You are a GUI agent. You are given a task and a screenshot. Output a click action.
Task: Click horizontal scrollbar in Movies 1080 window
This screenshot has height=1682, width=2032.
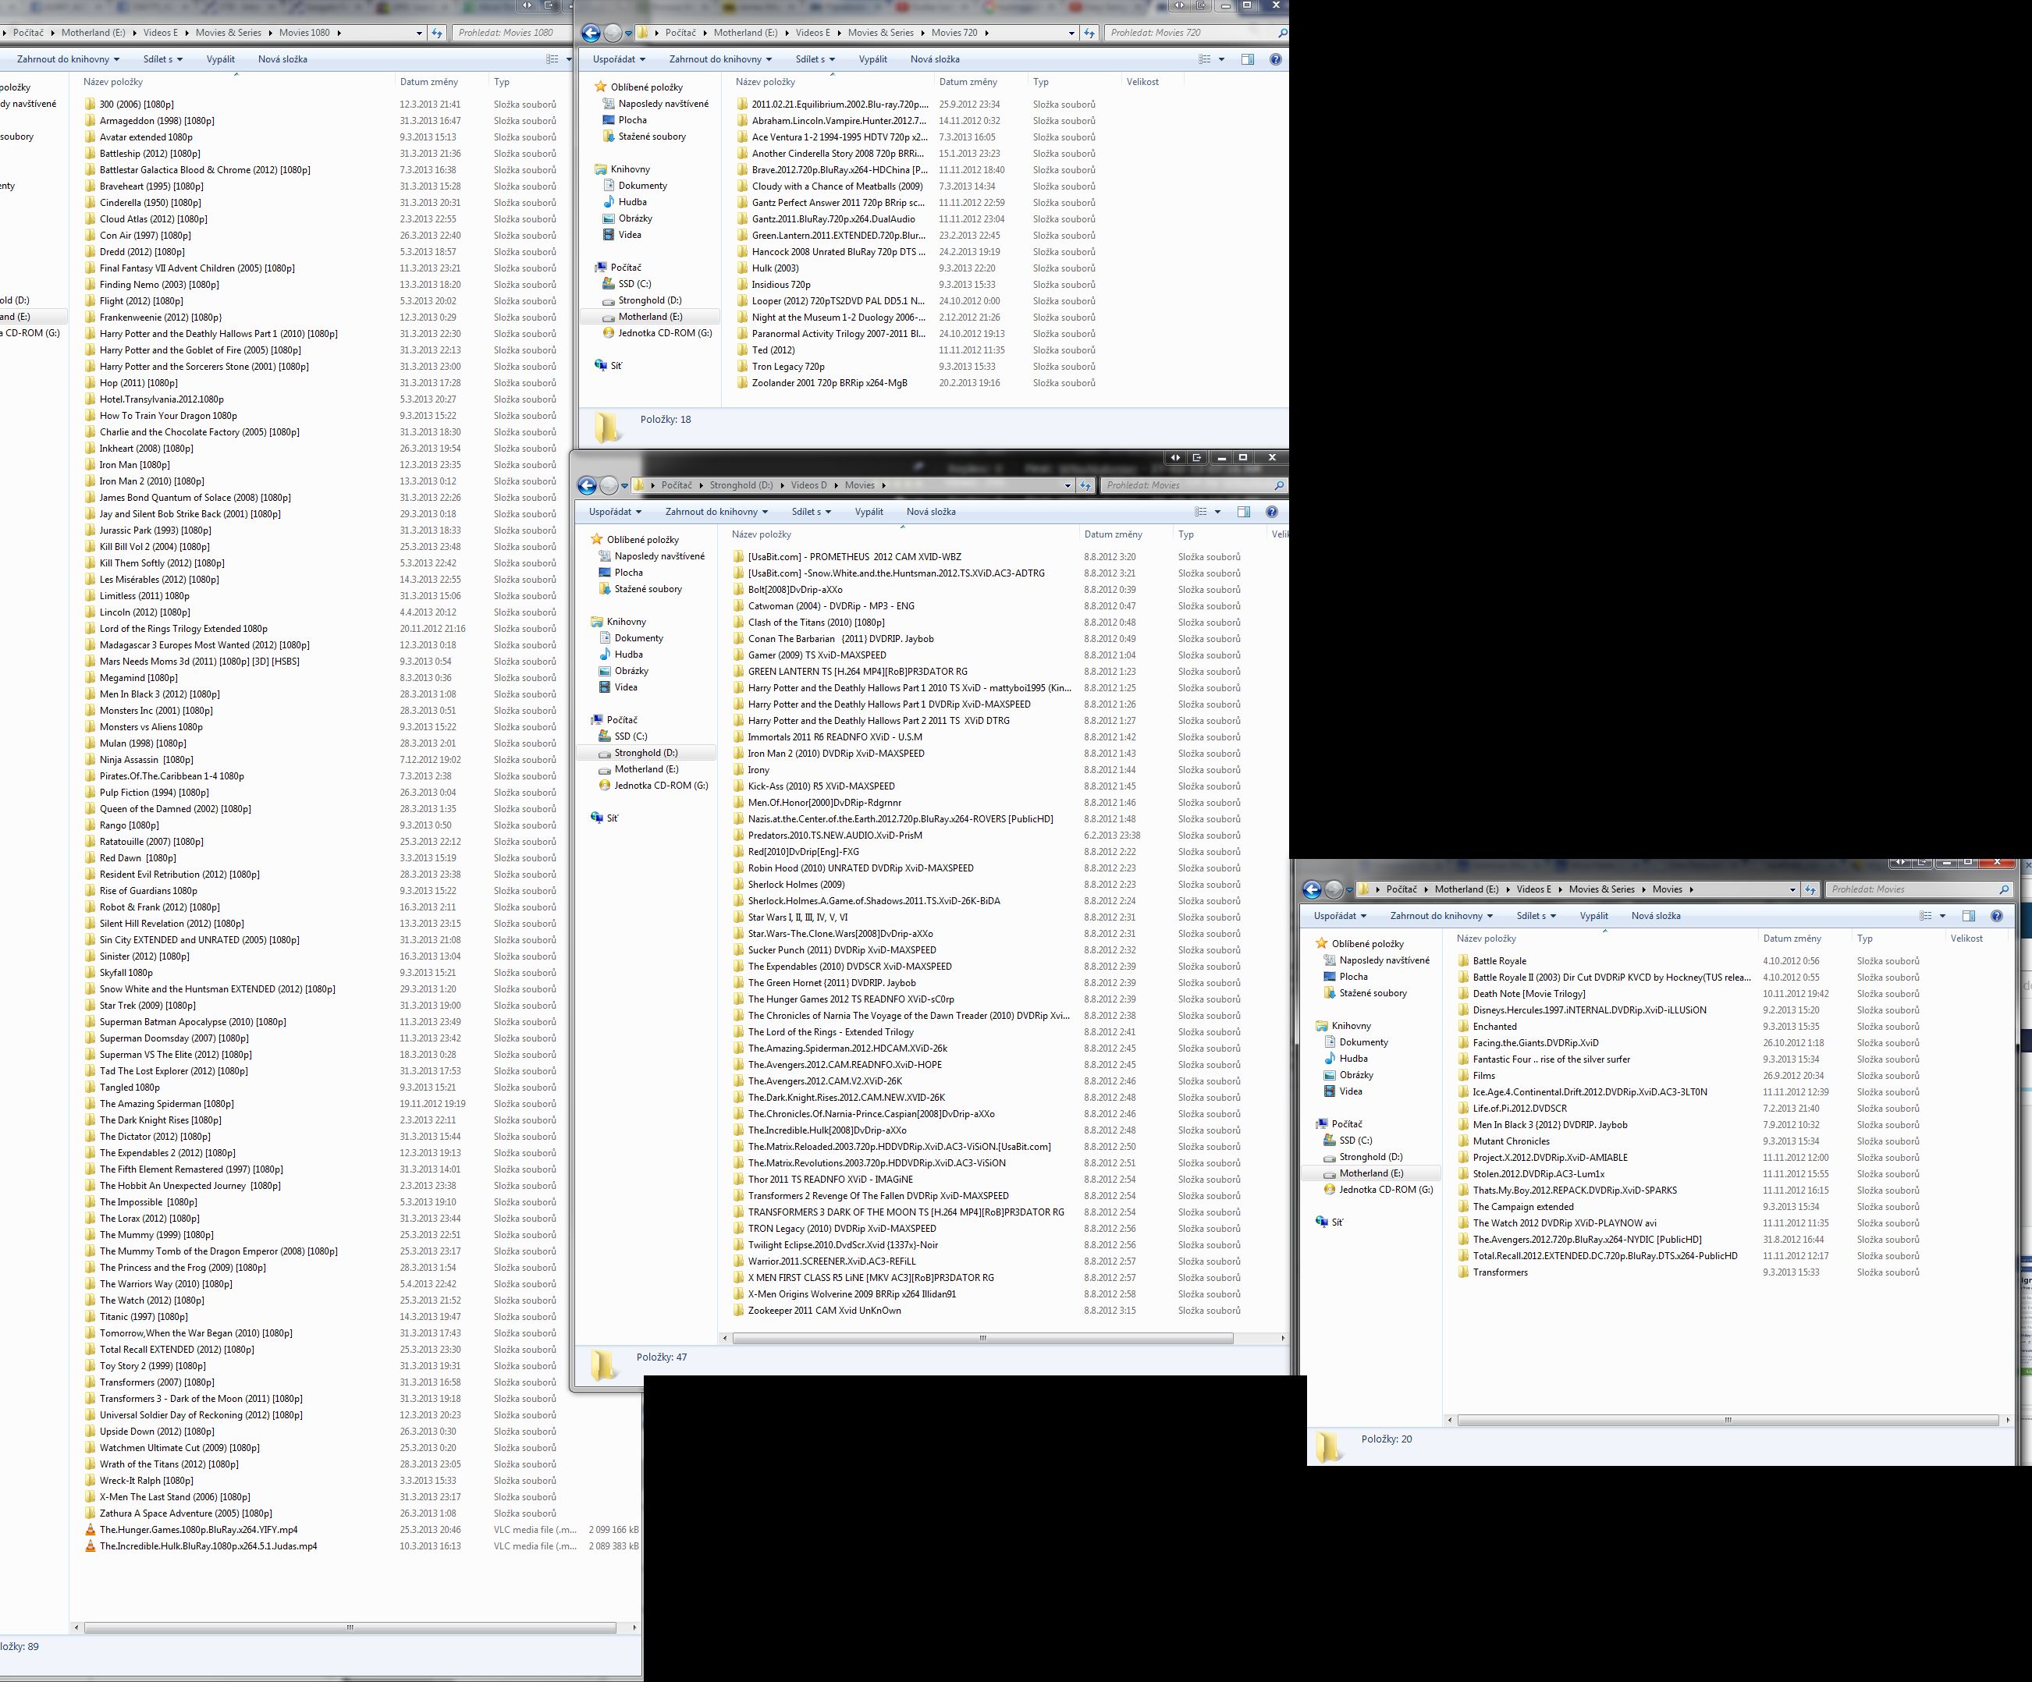(x=350, y=1628)
